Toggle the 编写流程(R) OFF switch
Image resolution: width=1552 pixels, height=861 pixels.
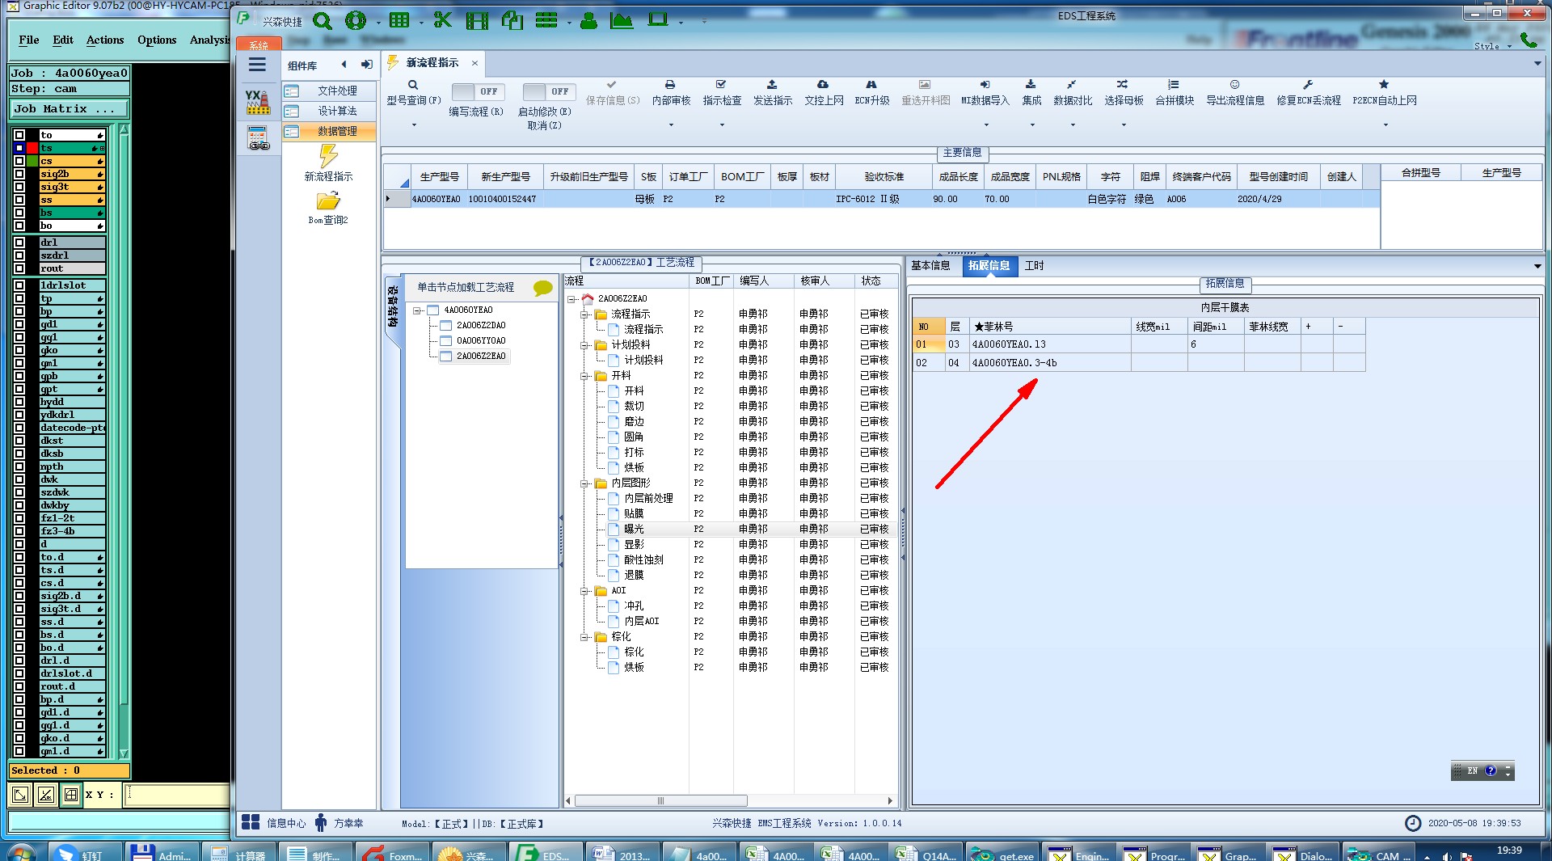[x=477, y=91]
